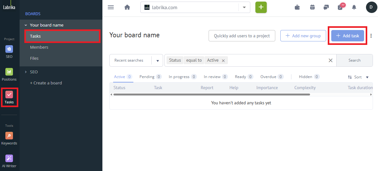Open the labrika.com project dropdown

click(x=244, y=7)
